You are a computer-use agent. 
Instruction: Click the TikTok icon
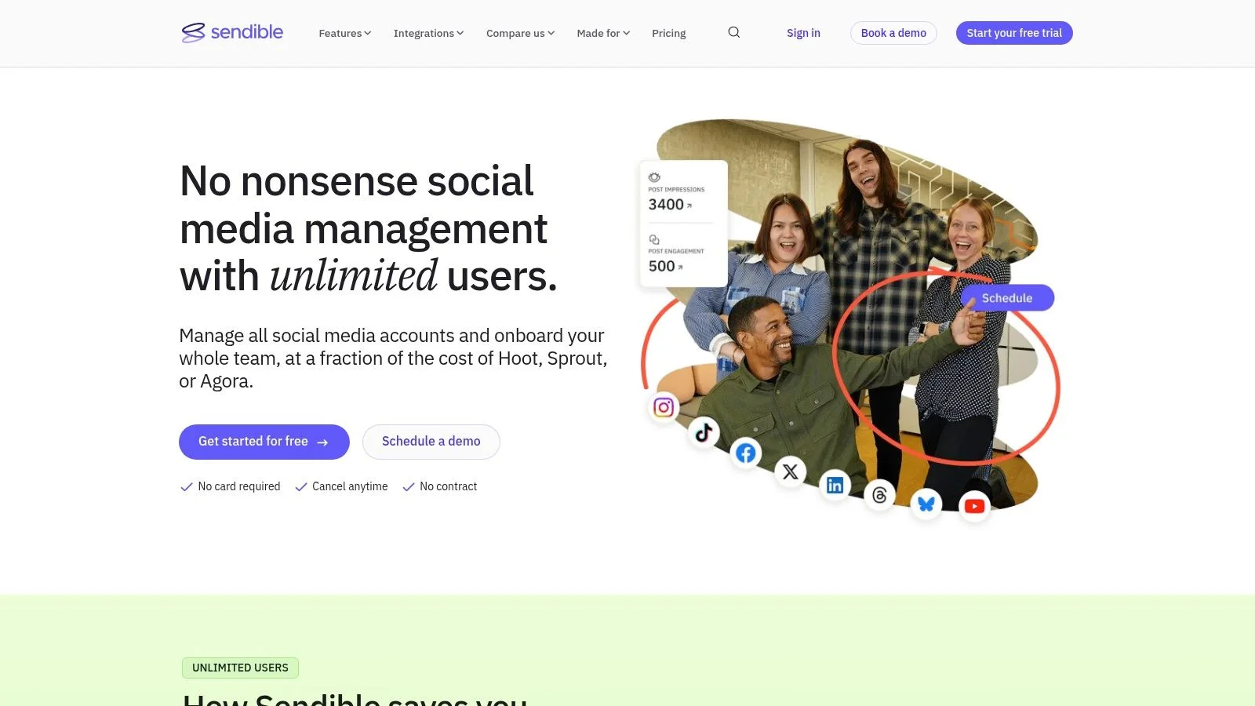pyautogui.click(x=704, y=431)
